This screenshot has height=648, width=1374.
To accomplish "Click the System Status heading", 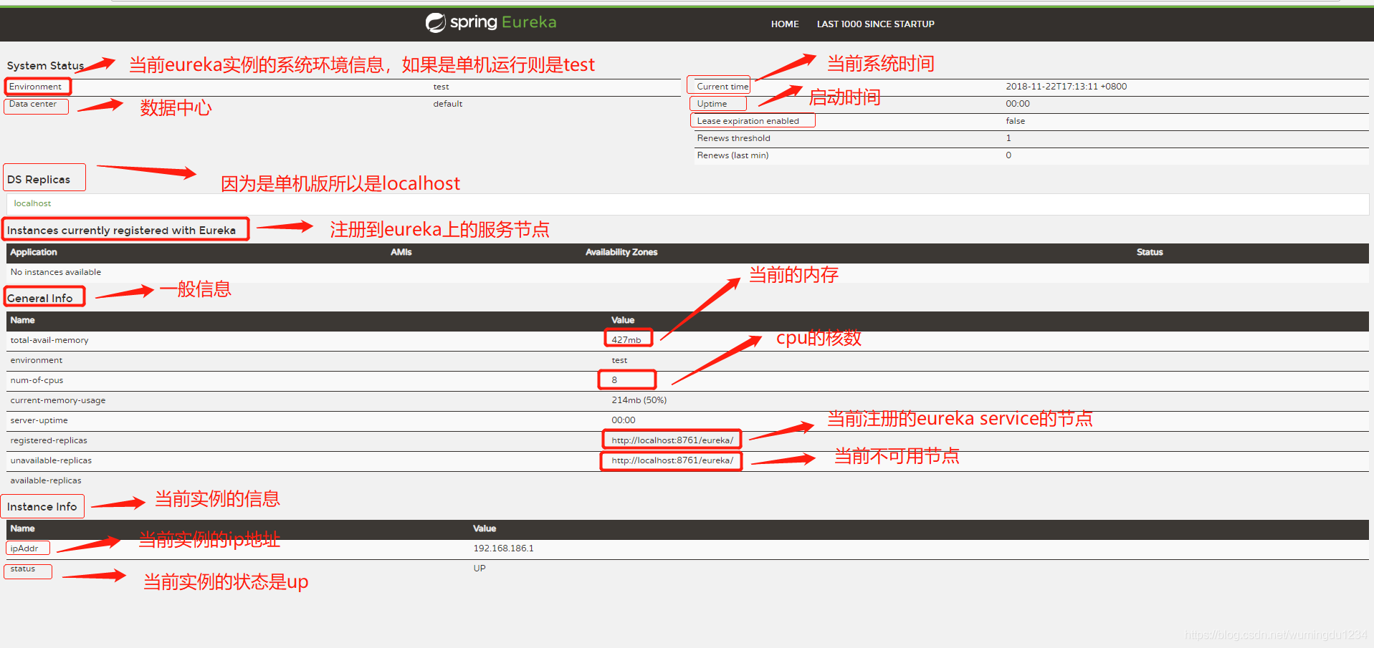I will (x=45, y=66).
